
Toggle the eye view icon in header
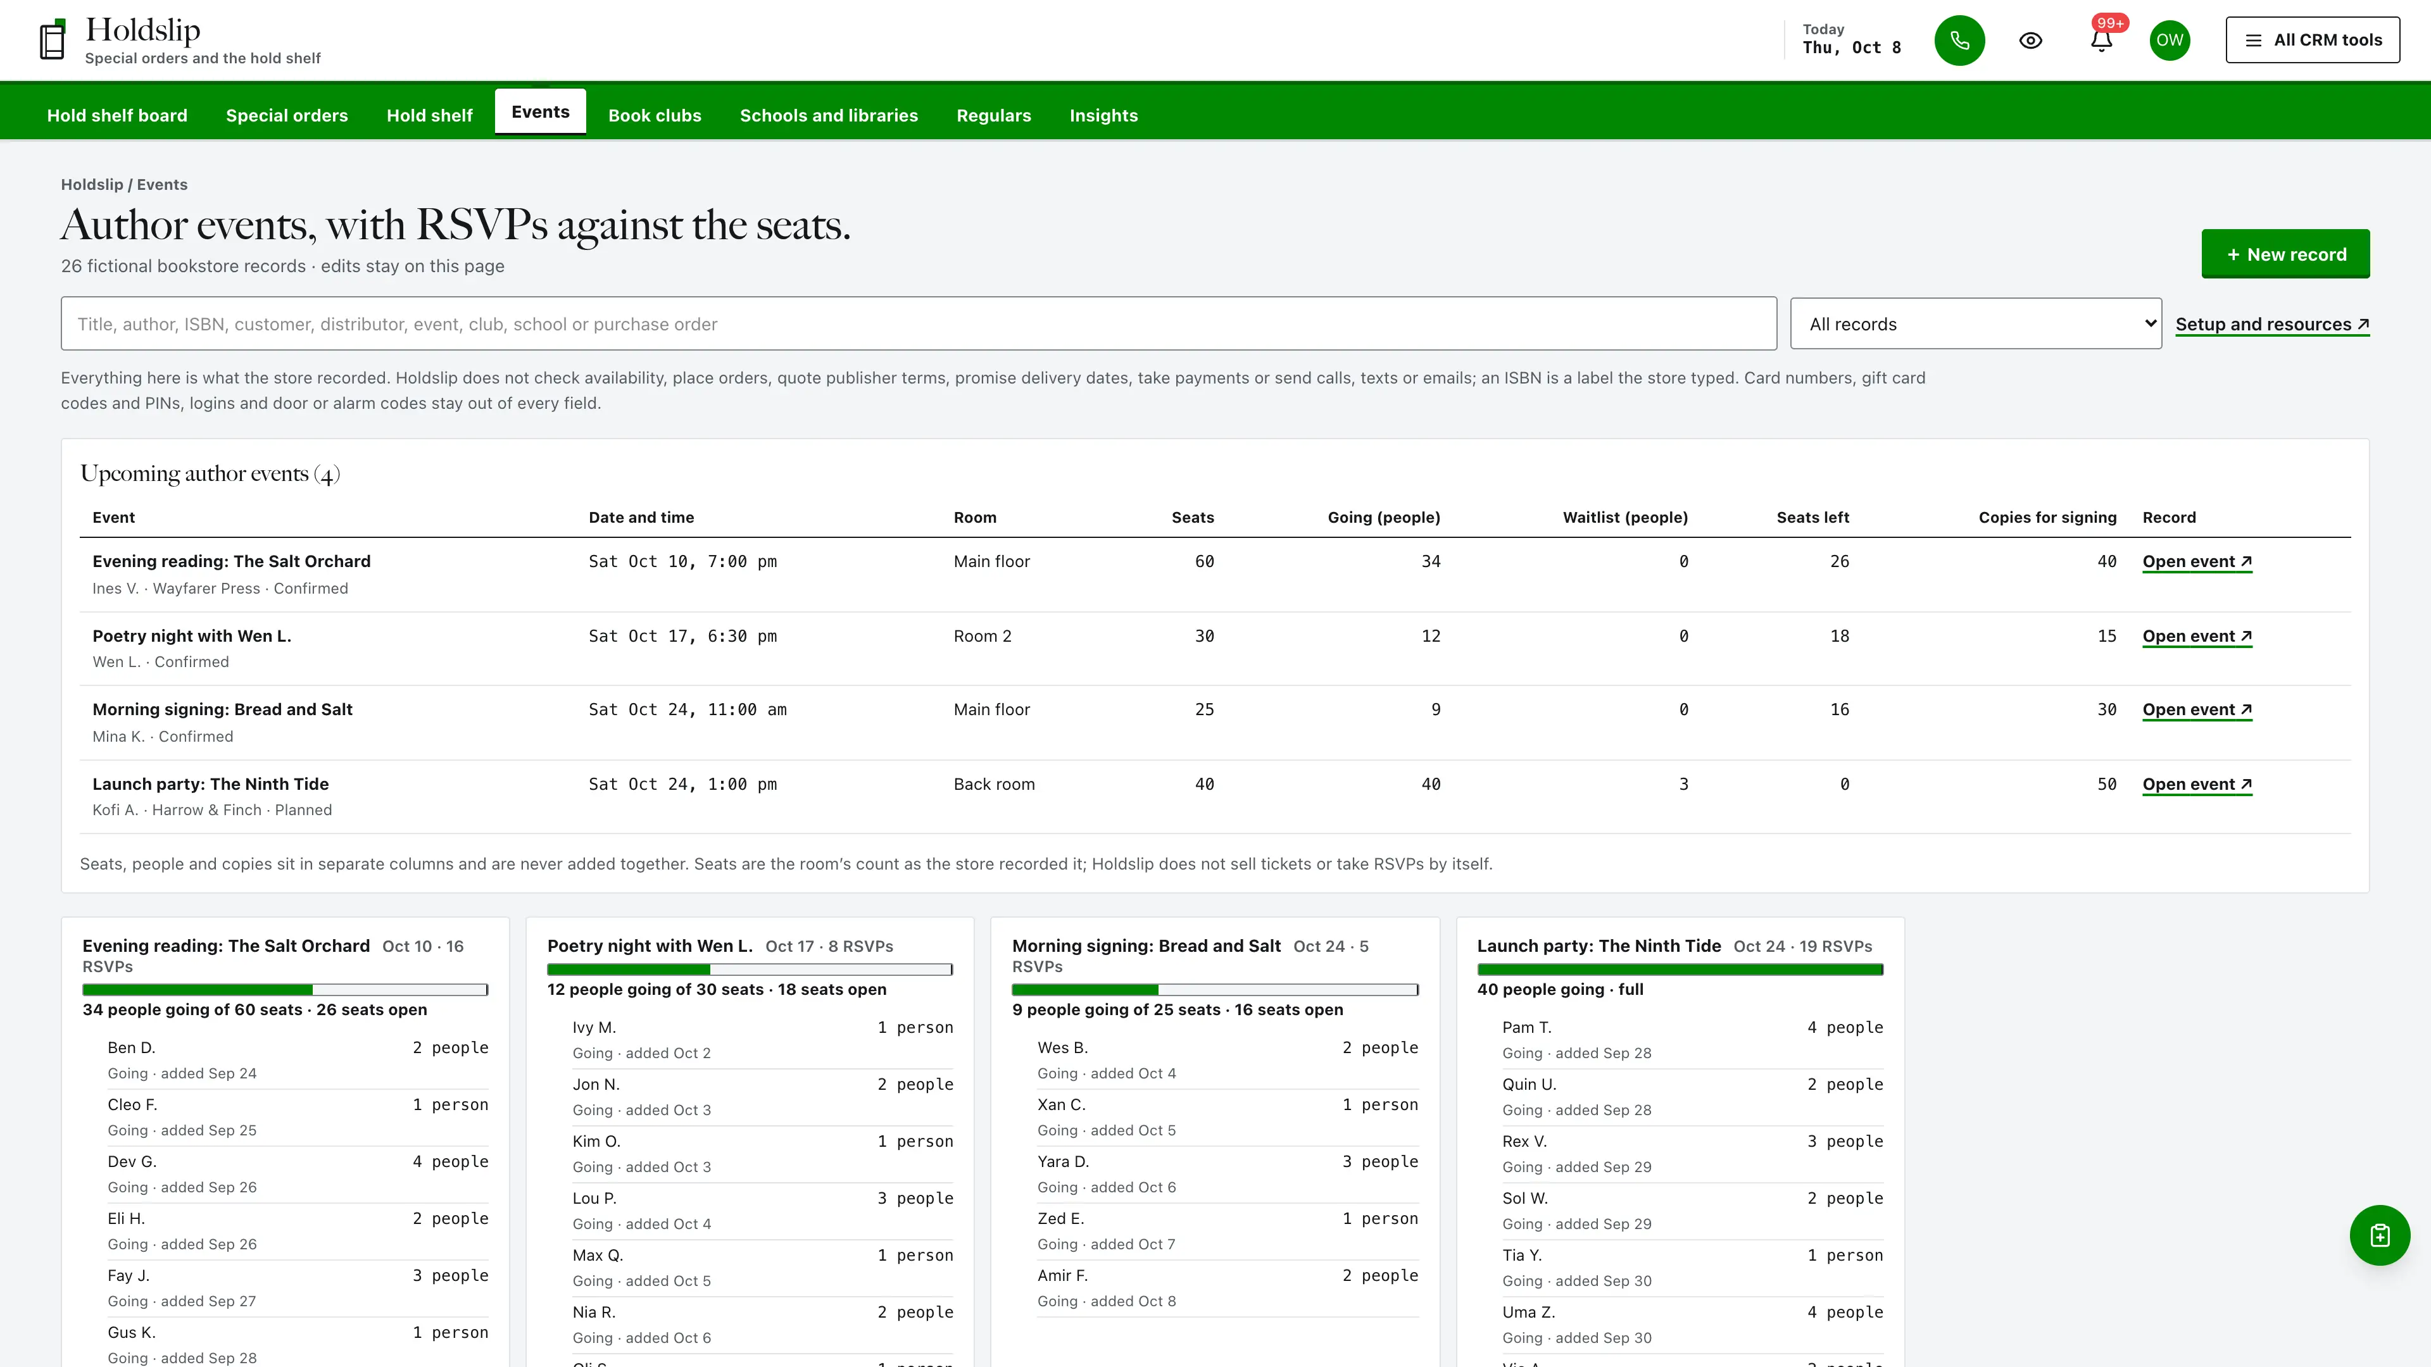pyautogui.click(x=2031, y=41)
